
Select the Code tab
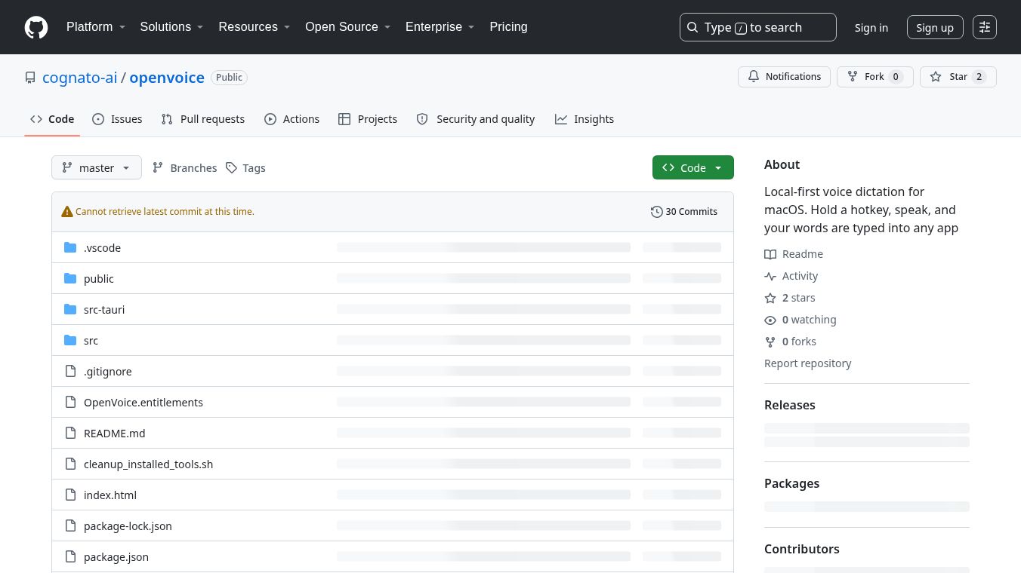click(52, 119)
